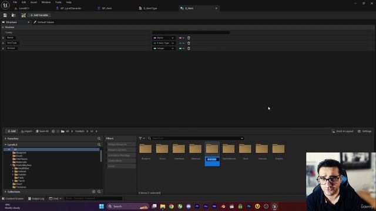376x211 pixels.
Task: Open the Output Log
Action: click(36, 199)
